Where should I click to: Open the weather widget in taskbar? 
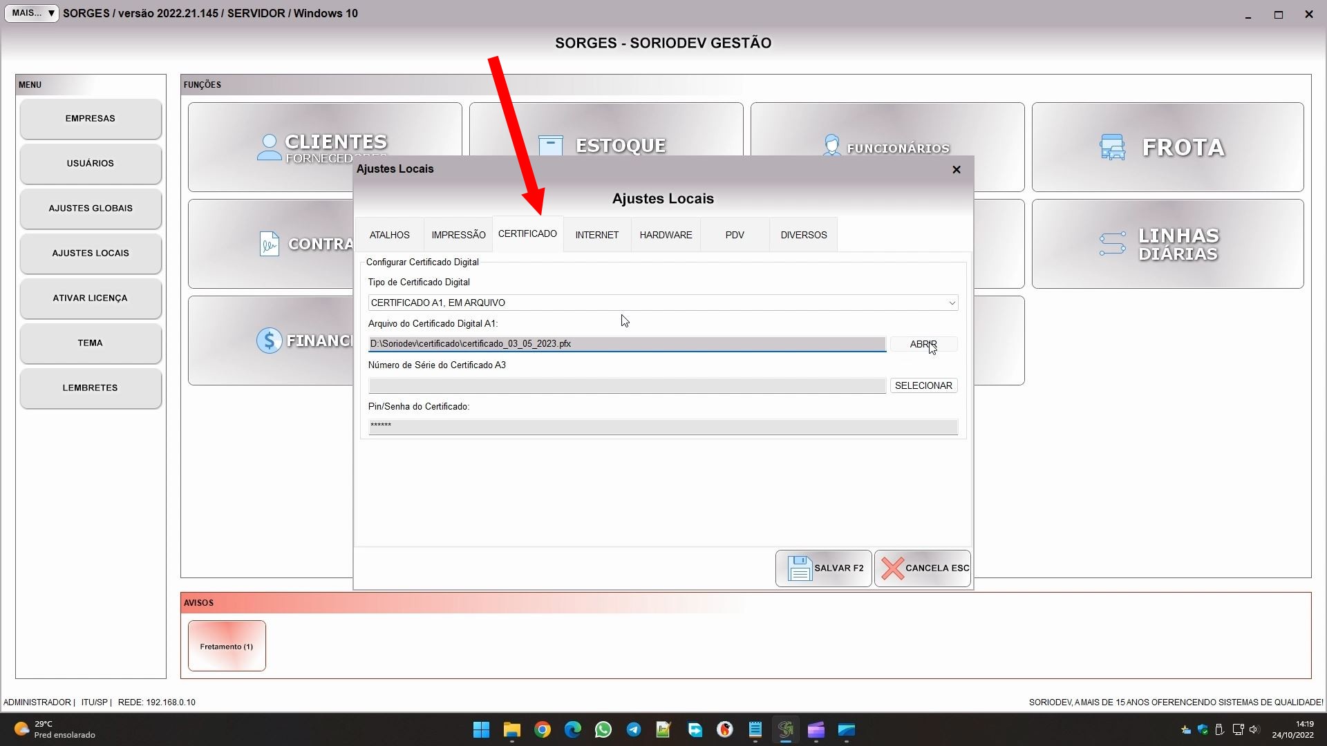coord(55,729)
